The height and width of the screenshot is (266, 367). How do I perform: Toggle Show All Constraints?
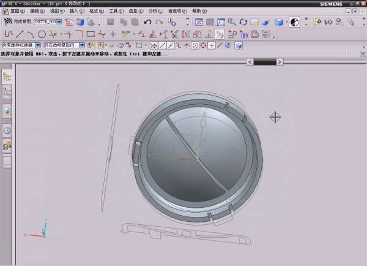pyautogui.click(x=163, y=34)
